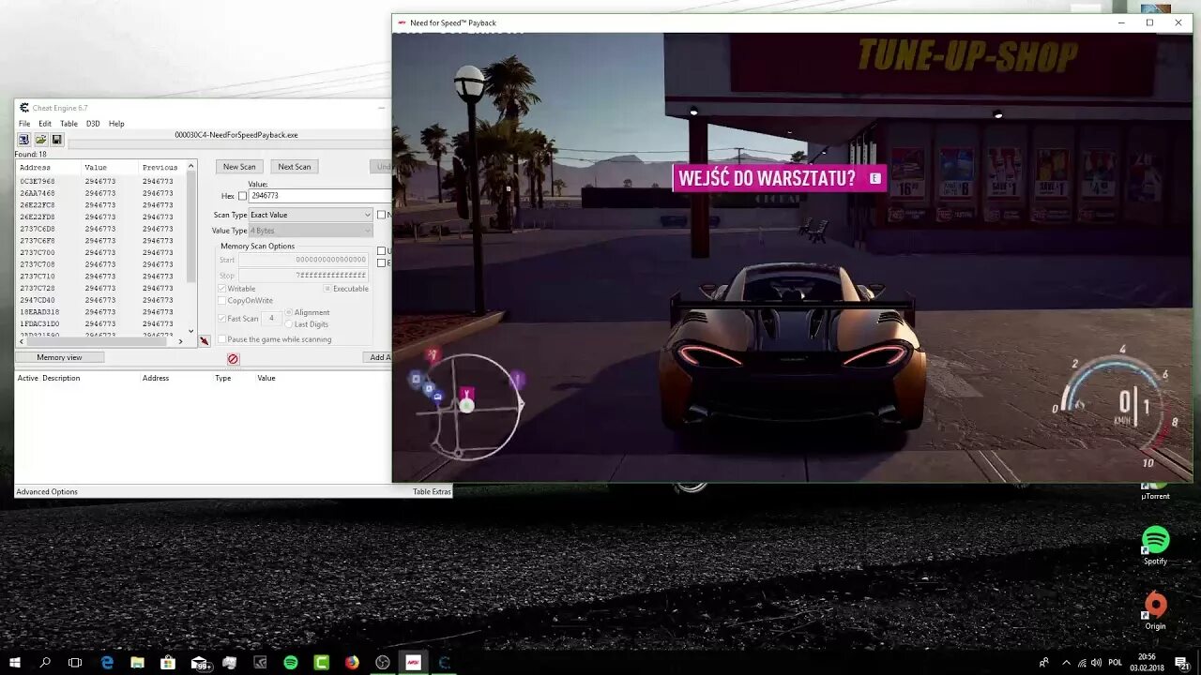Open File Explorer from the taskbar

(x=137, y=662)
